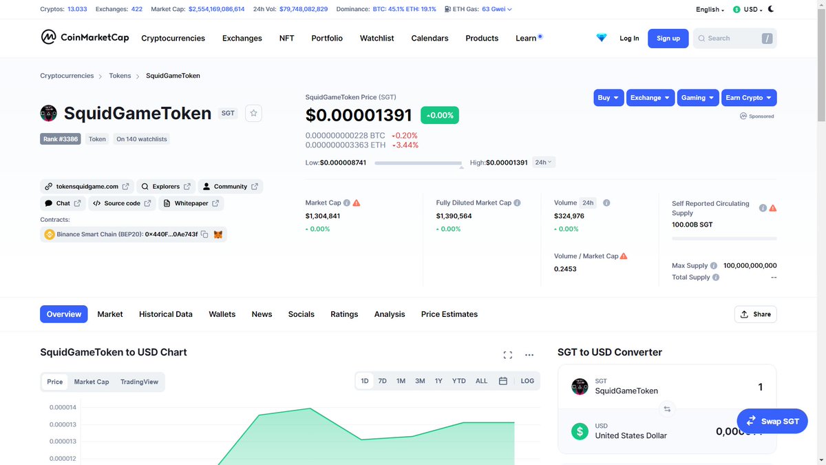
Task: Expand the Buy dropdown menu
Action: (x=608, y=97)
